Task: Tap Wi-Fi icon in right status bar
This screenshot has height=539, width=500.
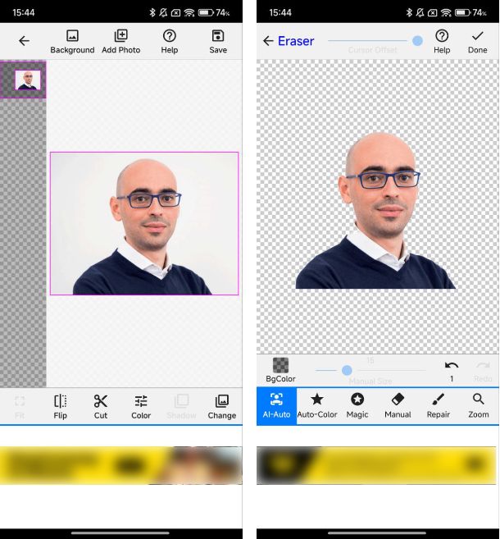Action: point(446,13)
